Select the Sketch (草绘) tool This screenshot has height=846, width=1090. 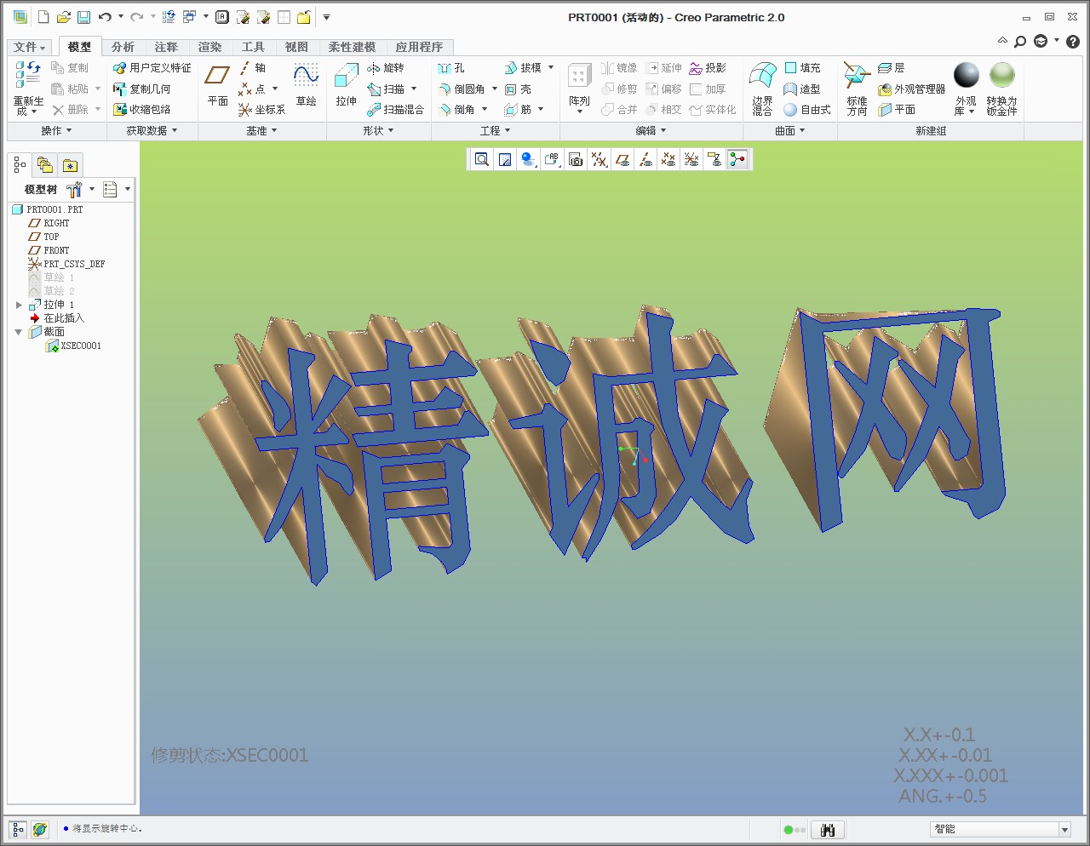click(x=307, y=85)
